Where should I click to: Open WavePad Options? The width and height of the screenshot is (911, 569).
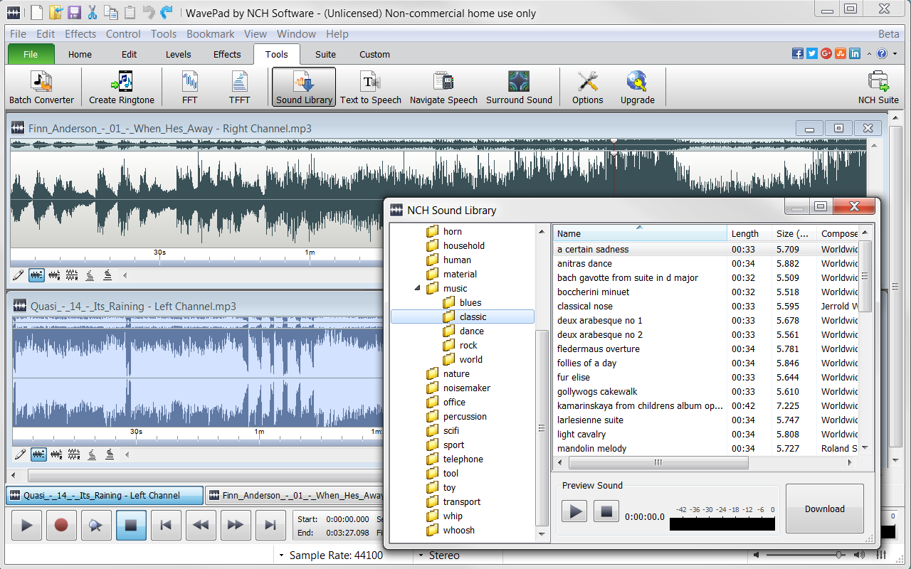click(586, 85)
